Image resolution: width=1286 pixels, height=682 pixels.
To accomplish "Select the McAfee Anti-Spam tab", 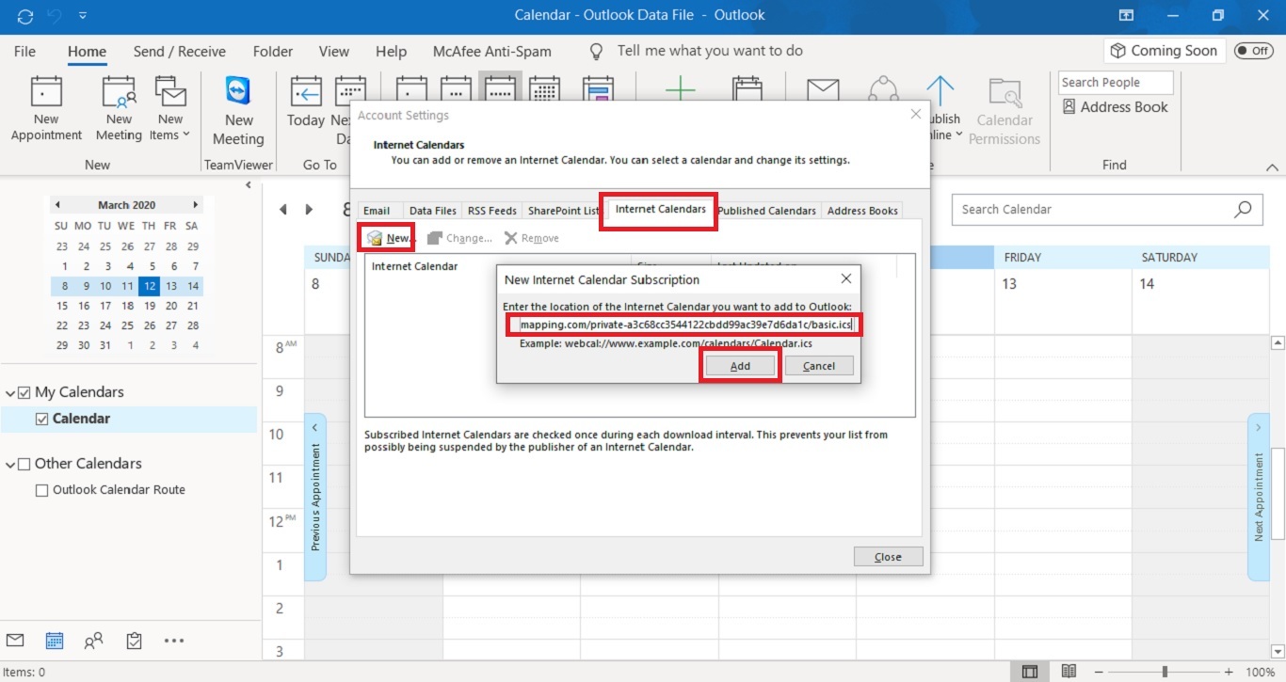I will point(492,52).
